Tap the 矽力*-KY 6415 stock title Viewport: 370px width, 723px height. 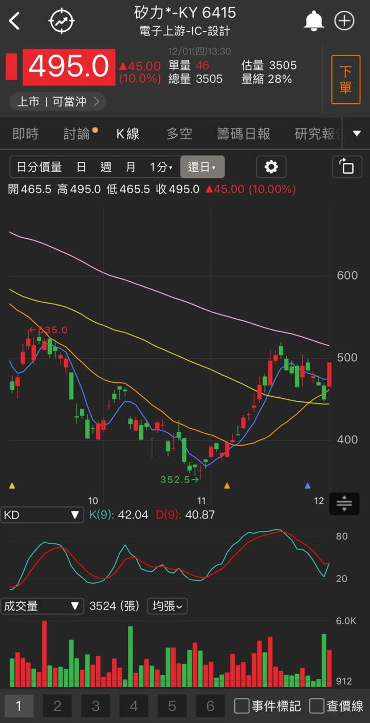(185, 12)
